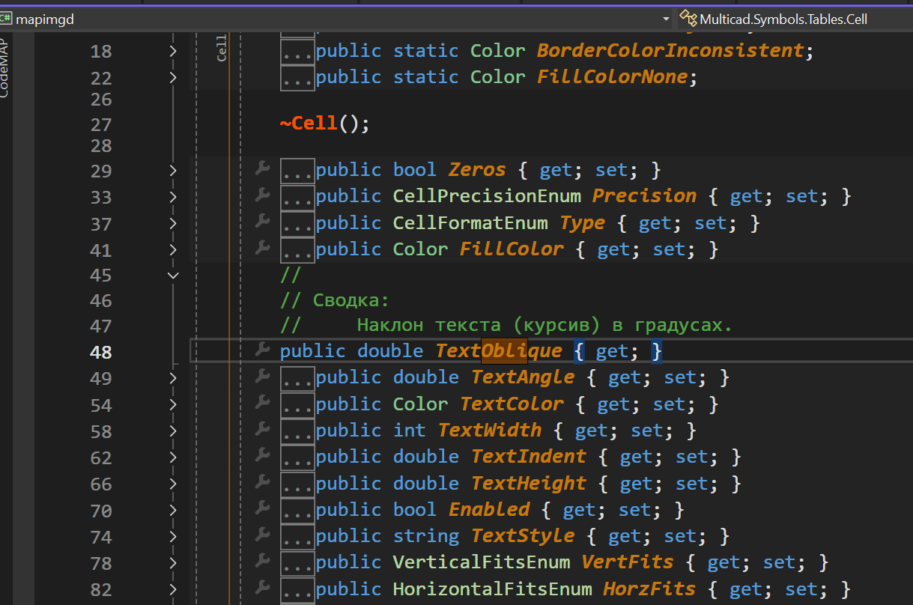Expand the outlining chevron at line 18
Screen dimensions: 913x605
173,51
